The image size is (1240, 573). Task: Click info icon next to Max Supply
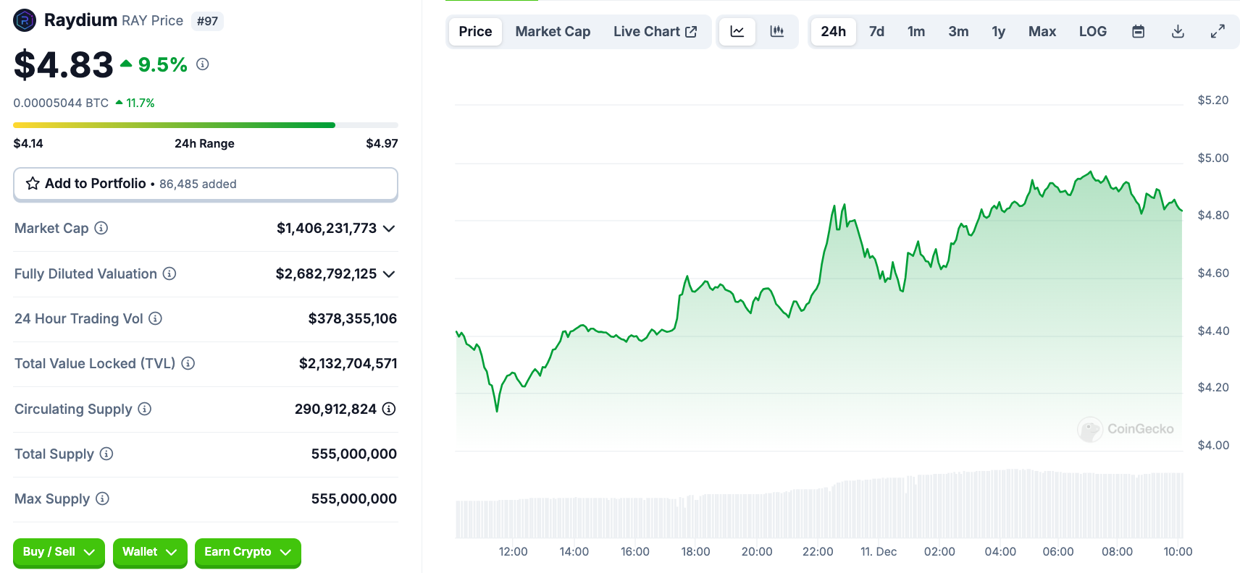click(103, 498)
